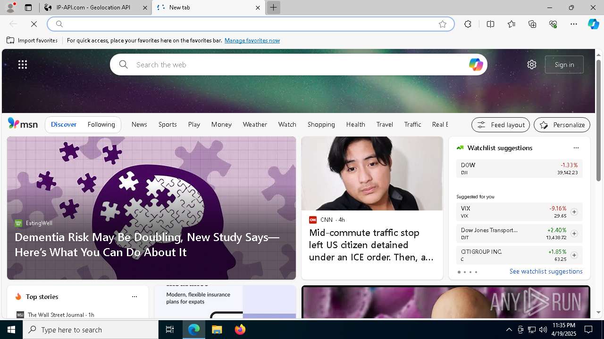Open the Health category
This screenshot has width=604, height=339.
click(355, 124)
